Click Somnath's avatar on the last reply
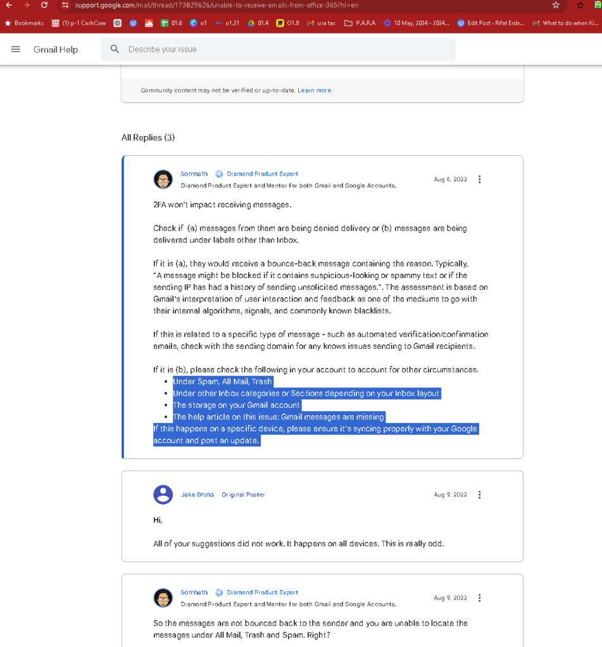The width and height of the screenshot is (602, 647). (163, 598)
